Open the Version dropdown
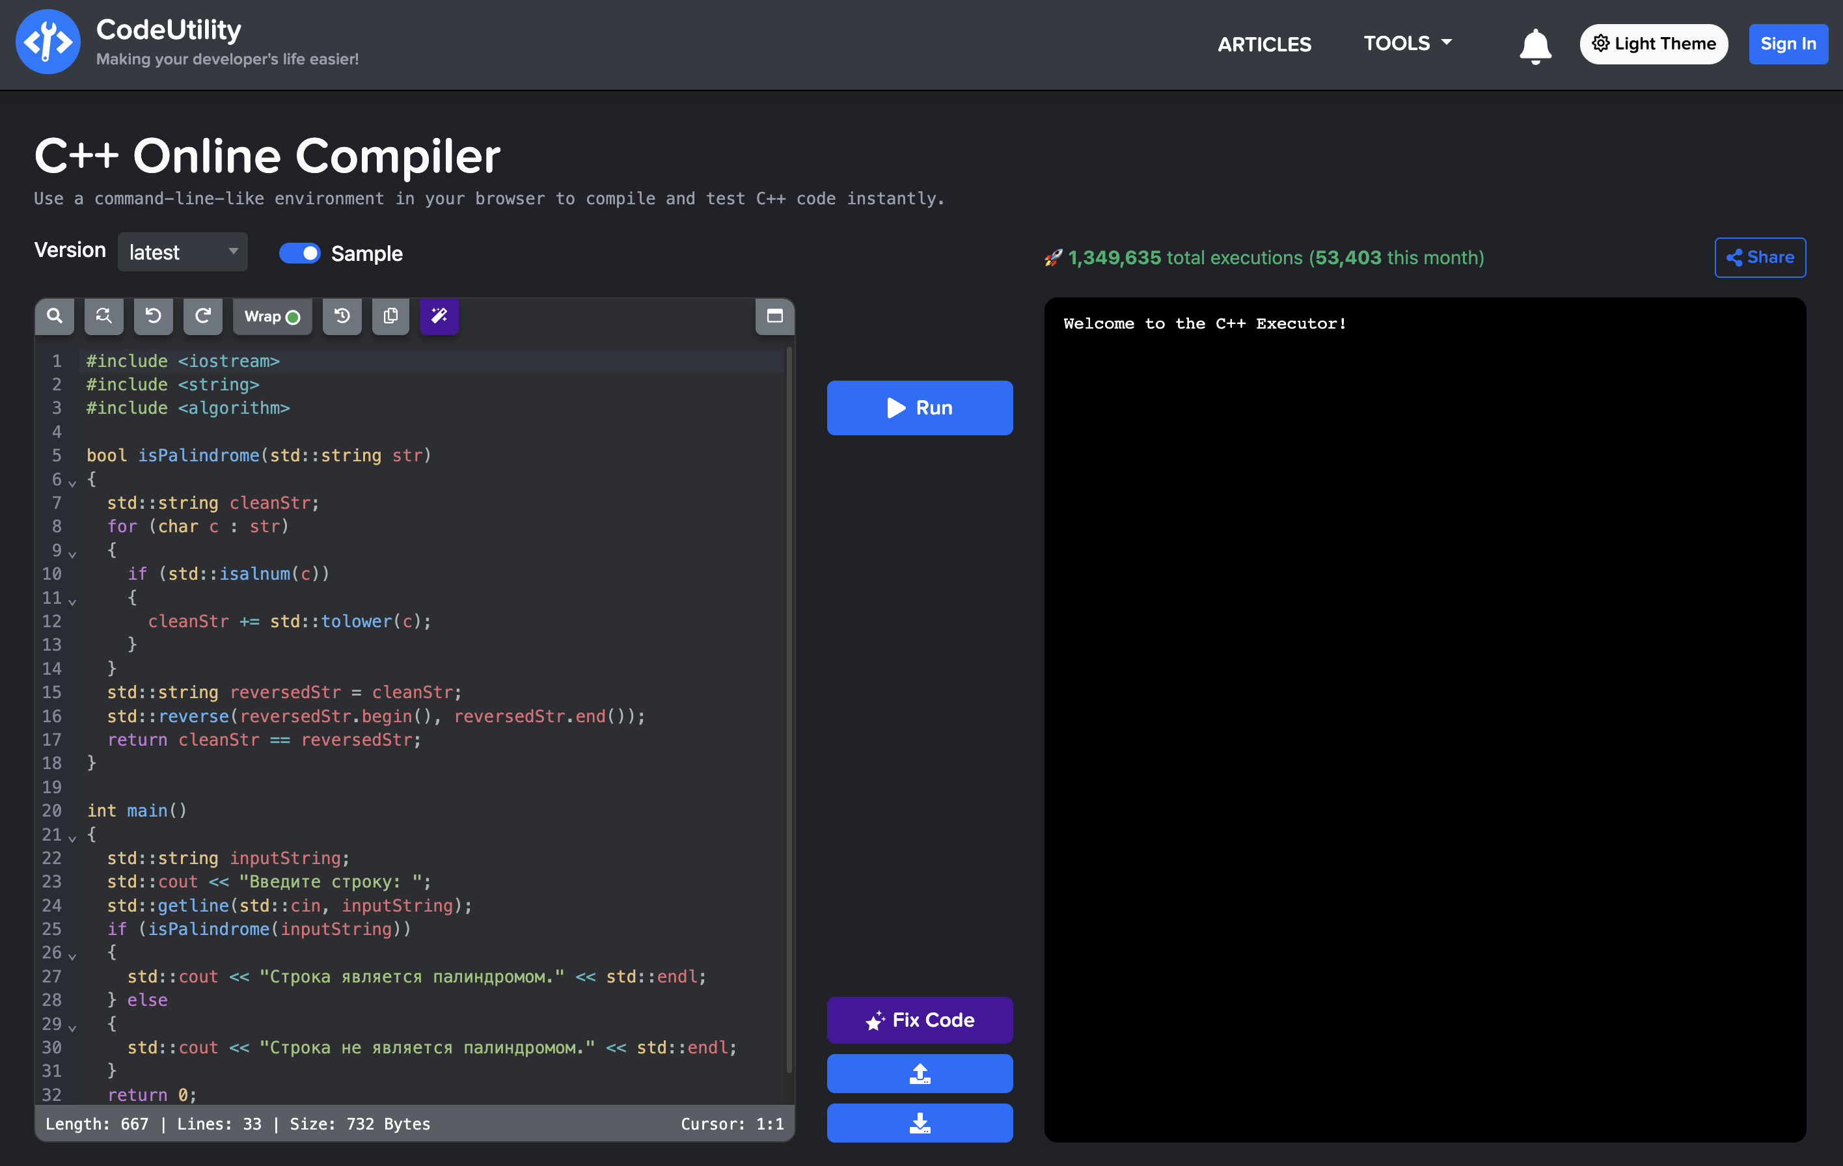 182,252
